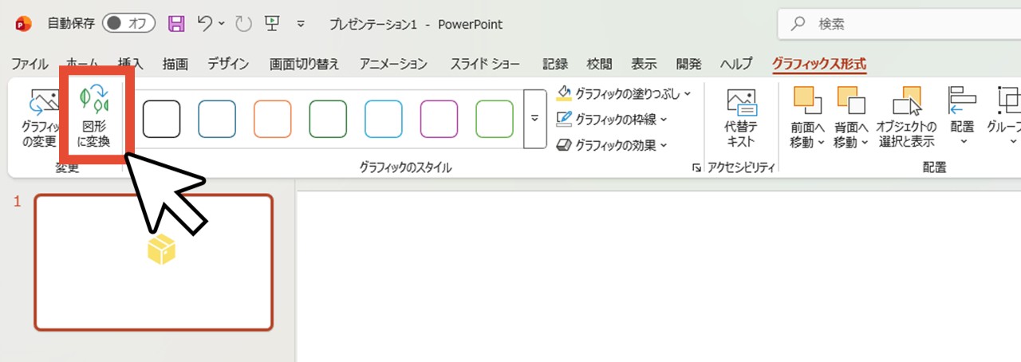The height and width of the screenshot is (362, 1021).
Task: Click the Send Backward (背面へ移動) icon
Action: click(x=850, y=100)
